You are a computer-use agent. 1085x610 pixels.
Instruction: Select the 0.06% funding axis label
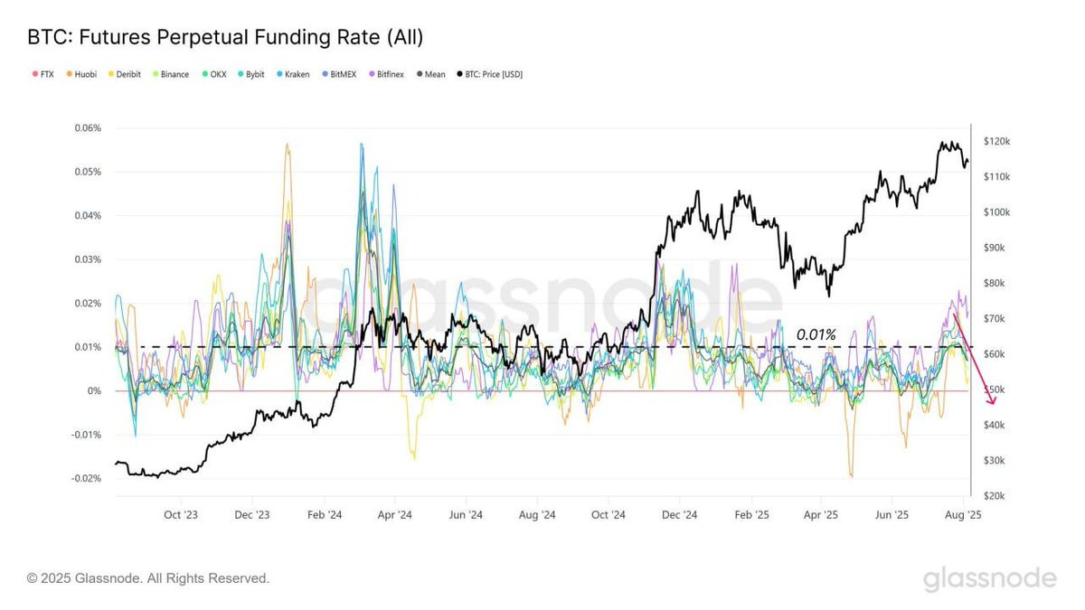pyautogui.click(x=89, y=128)
